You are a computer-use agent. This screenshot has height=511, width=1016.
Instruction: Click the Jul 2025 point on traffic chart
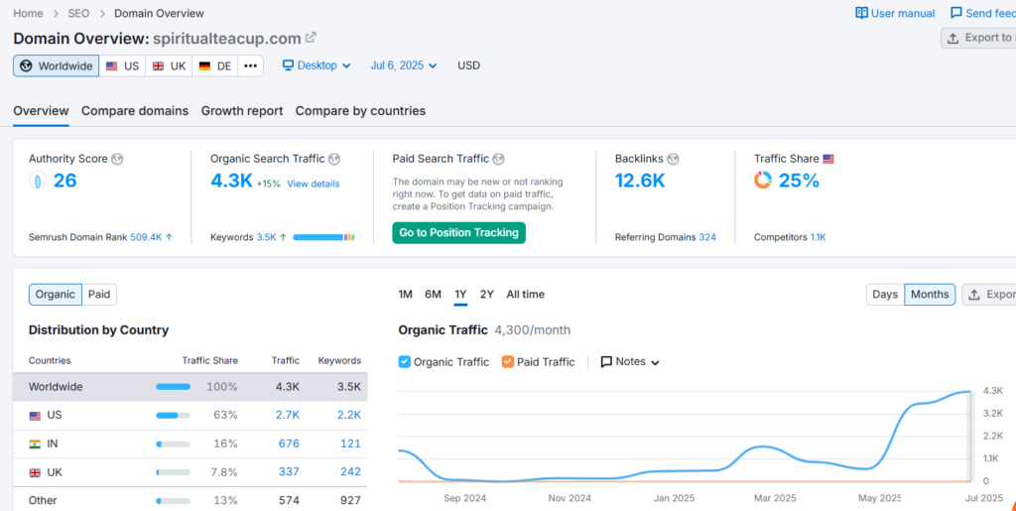pyautogui.click(x=970, y=391)
